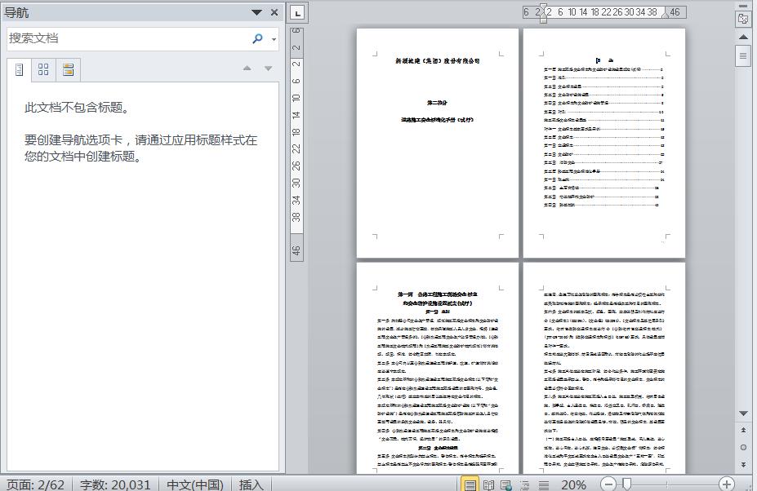This screenshot has width=757, height=491.
Task: Click page count 2/62 in status bar
Action: (36, 484)
